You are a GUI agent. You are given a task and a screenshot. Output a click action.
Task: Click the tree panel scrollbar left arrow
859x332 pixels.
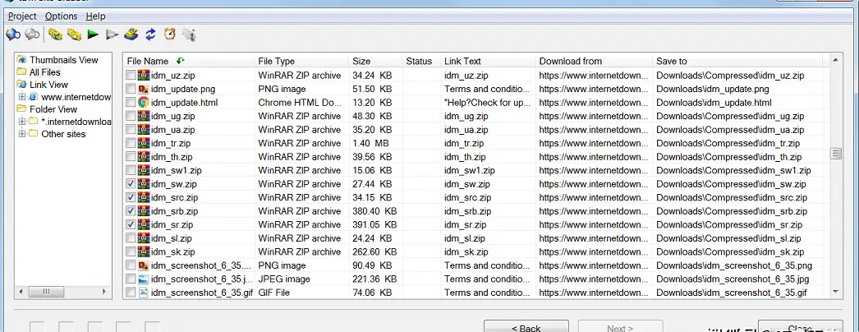tap(21, 292)
